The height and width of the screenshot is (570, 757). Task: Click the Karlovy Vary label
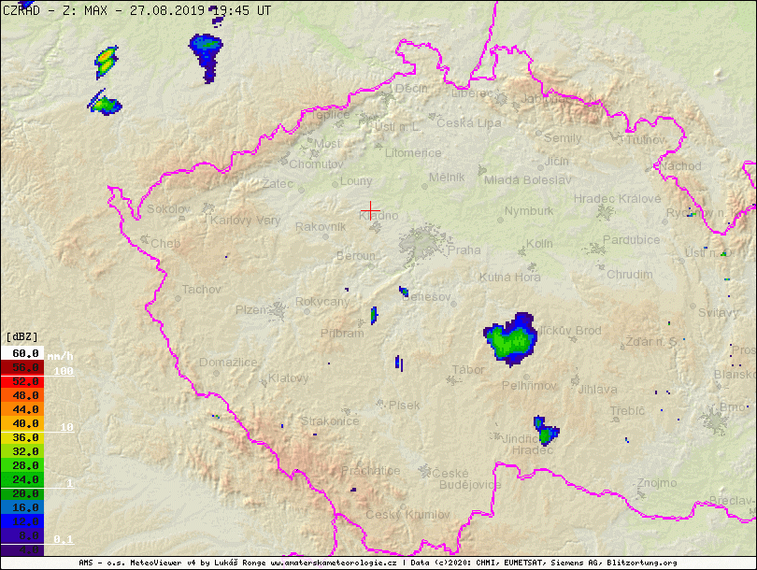click(x=245, y=221)
